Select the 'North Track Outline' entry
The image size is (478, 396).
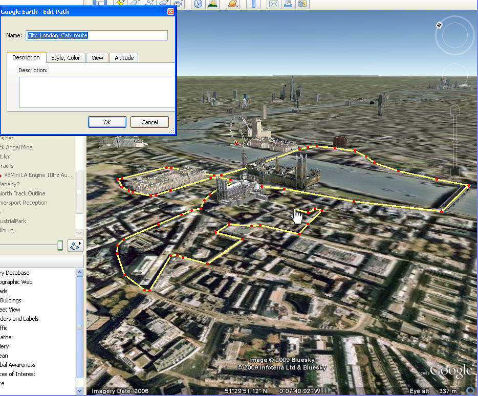pos(23,193)
